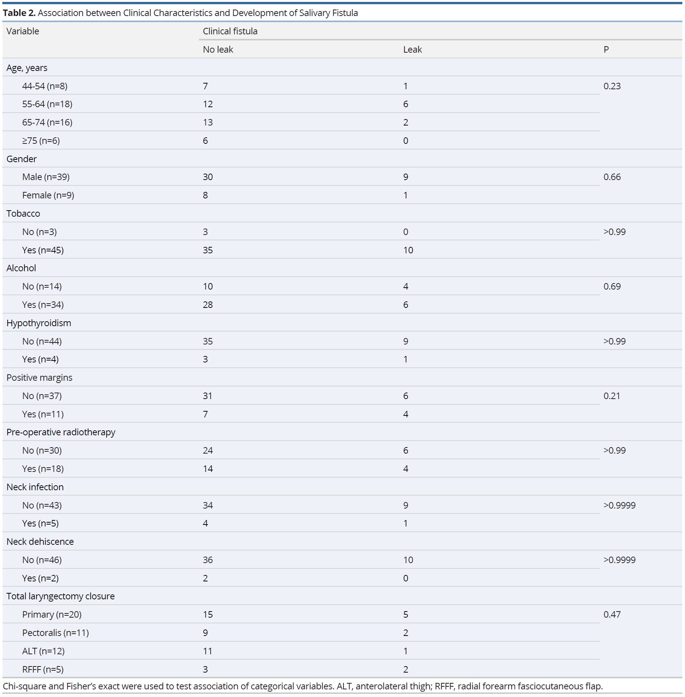Click the Positive margins heading
This screenshot has height=697, width=685.
[39, 377]
